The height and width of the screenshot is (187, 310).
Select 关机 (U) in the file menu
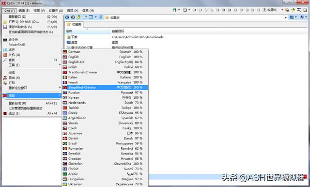coord(31,55)
